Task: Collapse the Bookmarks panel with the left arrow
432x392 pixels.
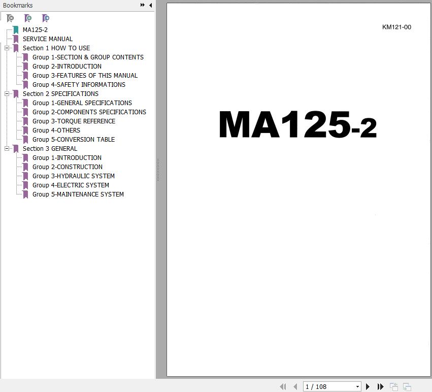Action: coord(150,5)
